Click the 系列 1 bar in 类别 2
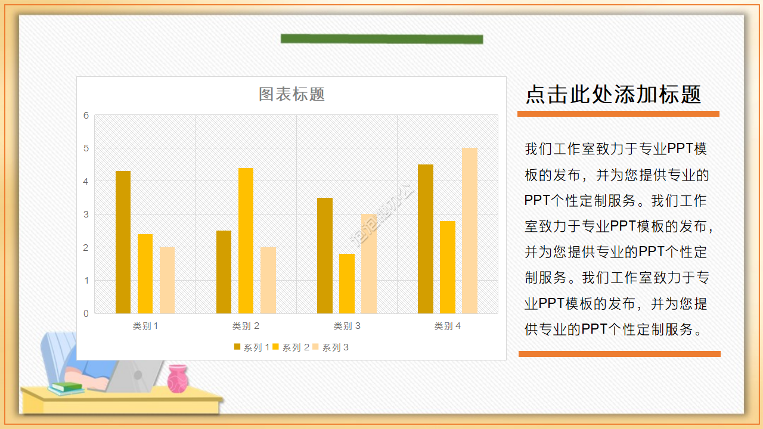Image resolution: width=763 pixels, height=429 pixels. [x=224, y=272]
